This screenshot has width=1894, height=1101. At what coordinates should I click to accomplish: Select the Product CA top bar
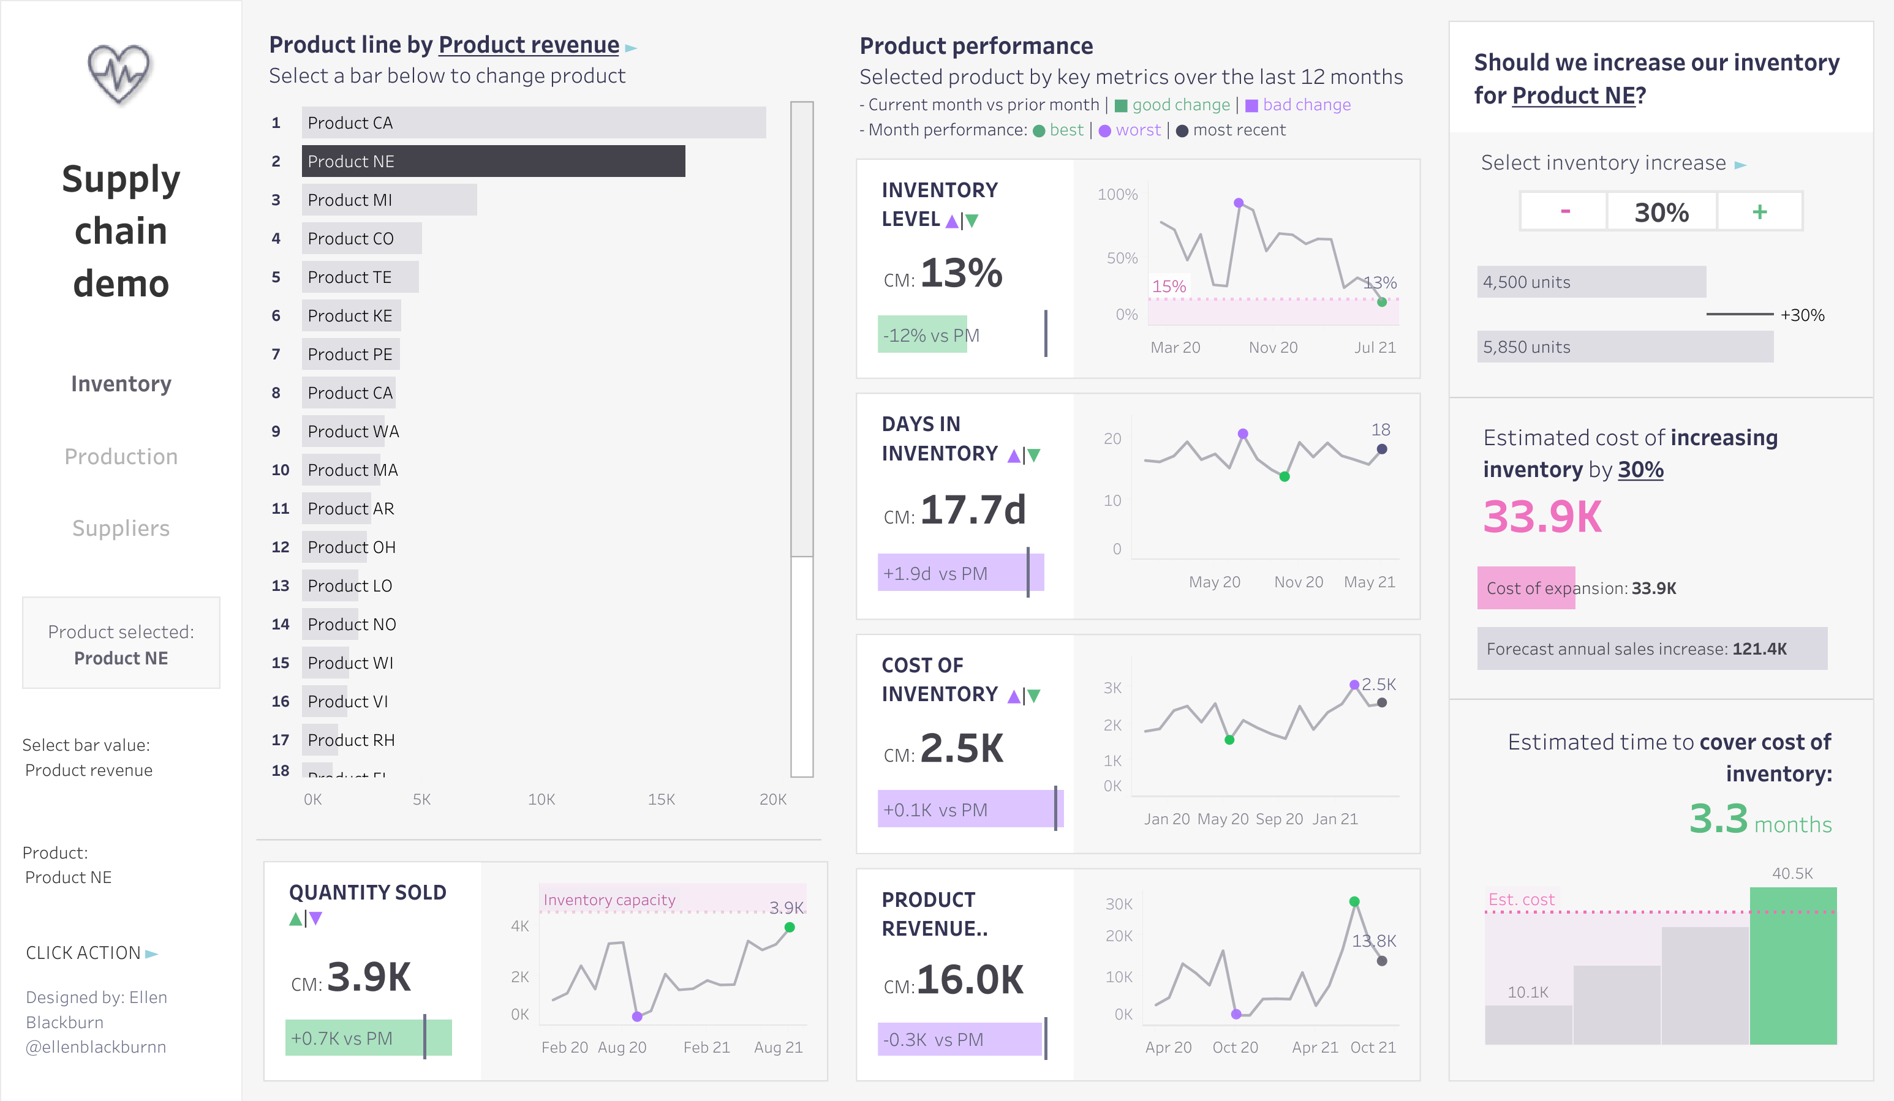click(534, 122)
